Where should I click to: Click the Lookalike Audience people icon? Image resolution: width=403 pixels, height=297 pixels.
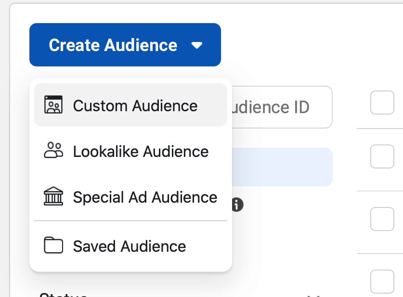point(53,150)
